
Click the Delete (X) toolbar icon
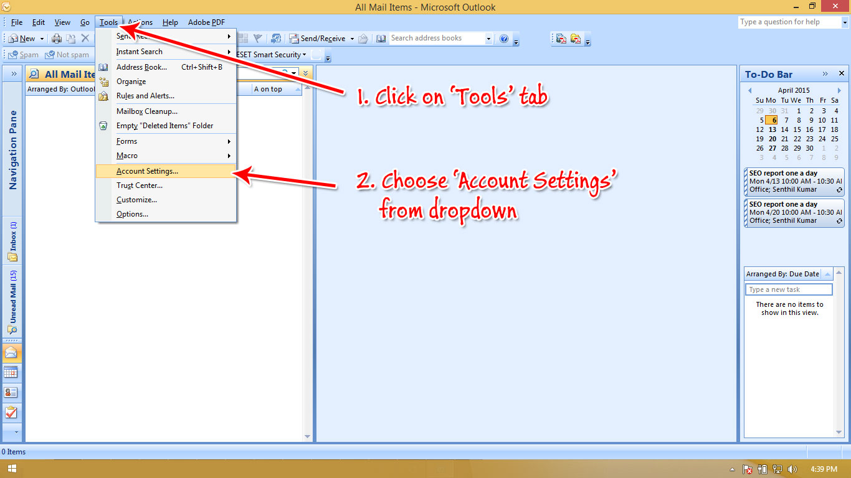85,38
